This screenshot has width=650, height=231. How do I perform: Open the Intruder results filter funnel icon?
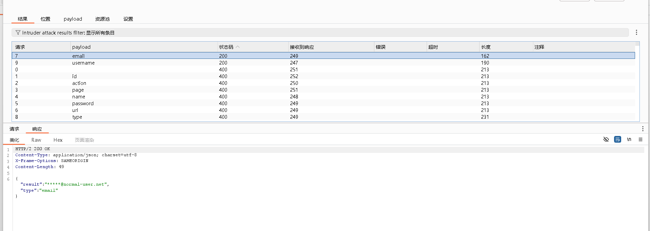pos(18,32)
